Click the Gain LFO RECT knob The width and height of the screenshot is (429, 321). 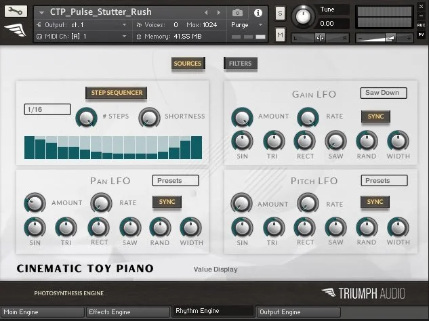pos(304,141)
